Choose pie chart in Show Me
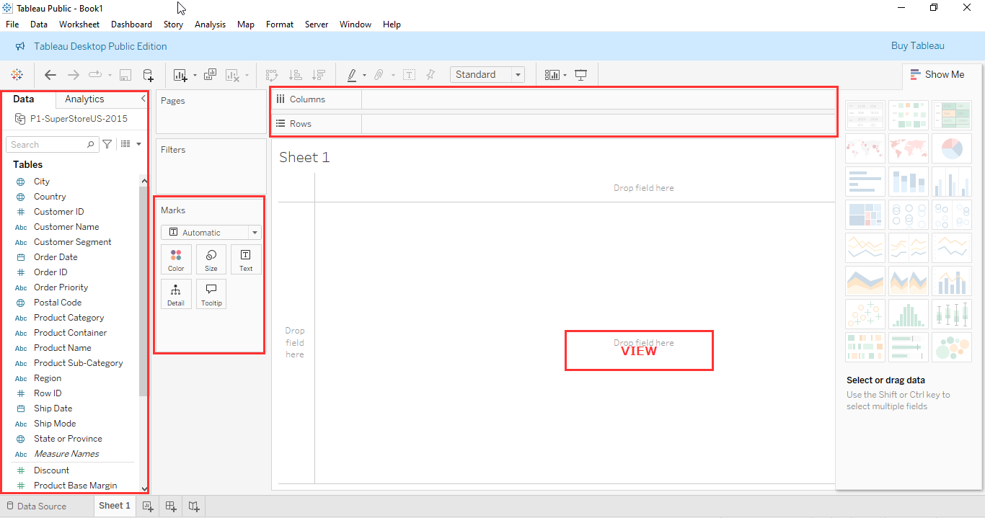Screen dimensions: 985x518 pyautogui.click(x=951, y=148)
